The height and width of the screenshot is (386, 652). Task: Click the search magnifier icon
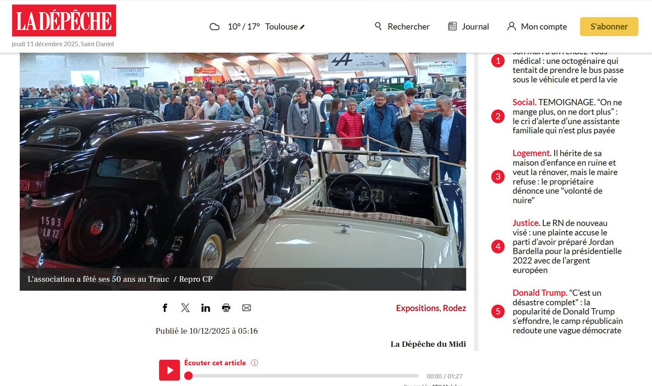click(x=378, y=26)
